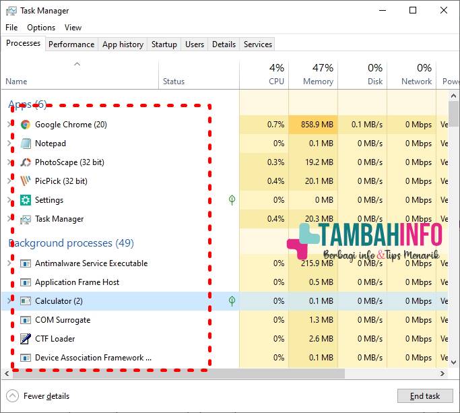Open the View menu
Viewport: 460px width, 413px height.
tap(73, 28)
